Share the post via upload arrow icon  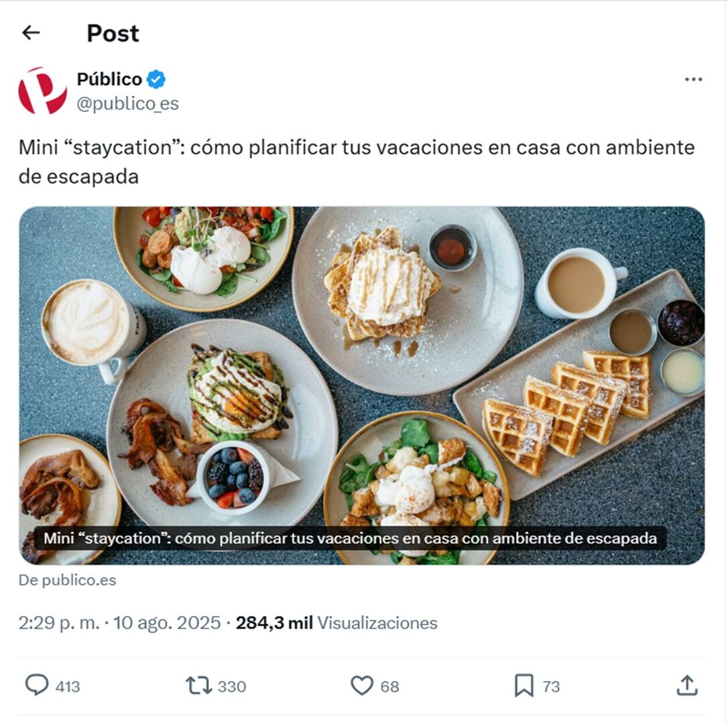click(x=687, y=686)
